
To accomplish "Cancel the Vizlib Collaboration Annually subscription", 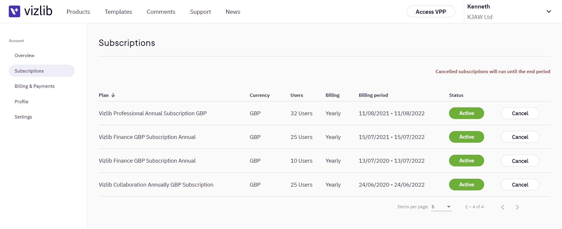I will click(520, 185).
